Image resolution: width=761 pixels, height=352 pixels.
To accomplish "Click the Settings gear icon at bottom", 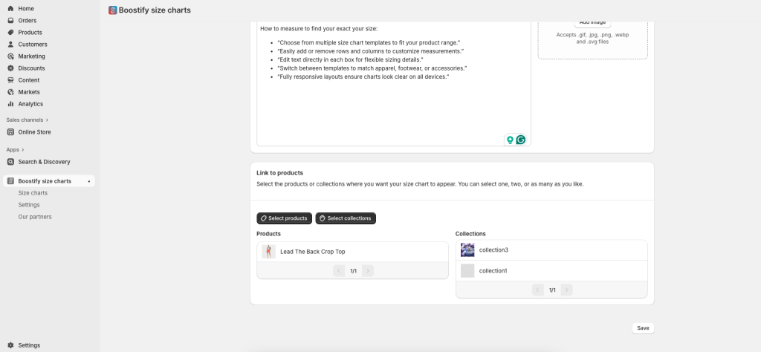I will [10, 345].
